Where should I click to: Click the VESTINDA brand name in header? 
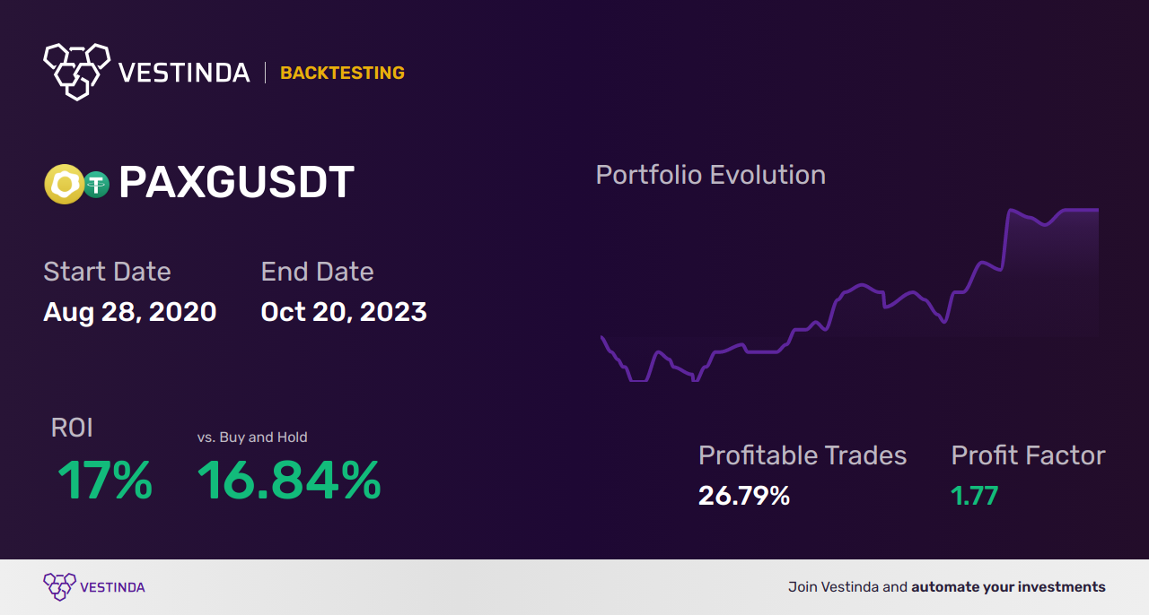184,73
